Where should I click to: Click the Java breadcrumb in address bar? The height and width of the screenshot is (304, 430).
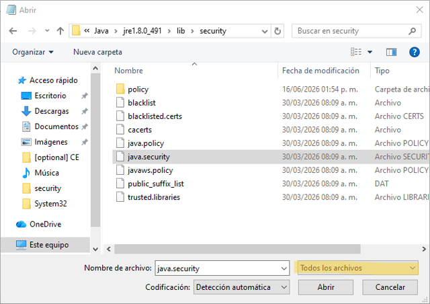[x=101, y=31]
